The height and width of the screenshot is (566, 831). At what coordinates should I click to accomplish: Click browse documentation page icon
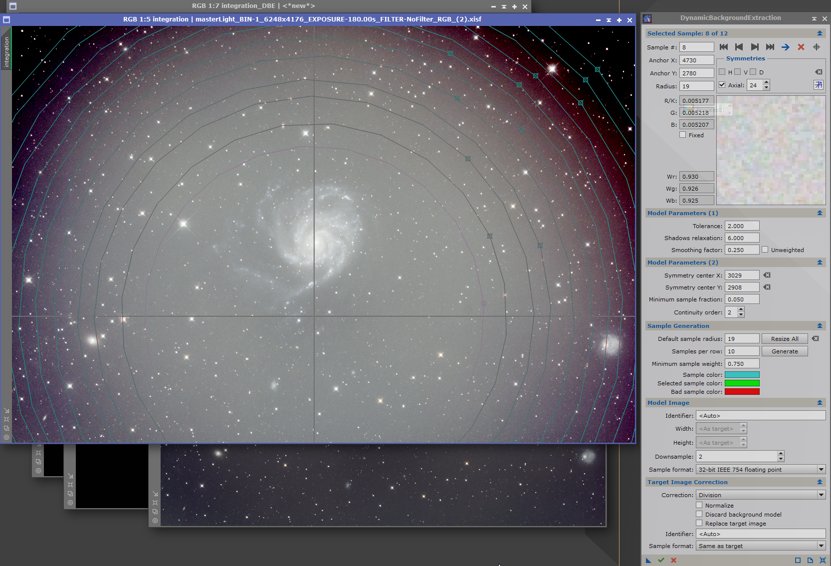click(x=810, y=560)
